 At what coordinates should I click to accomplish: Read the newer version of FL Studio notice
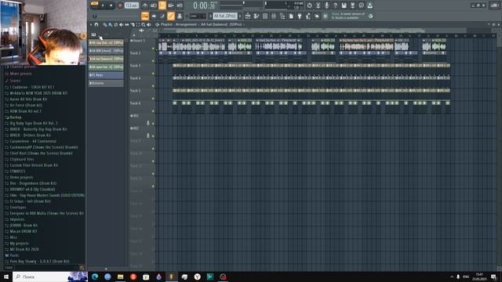click(348, 16)
